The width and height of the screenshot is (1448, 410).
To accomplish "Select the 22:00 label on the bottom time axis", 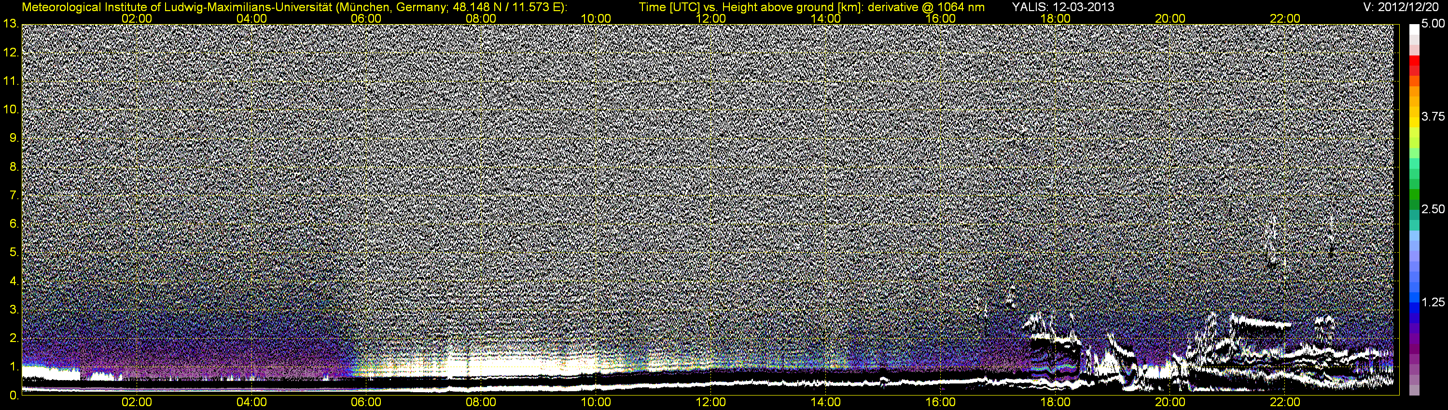I will click(1285, 403).
